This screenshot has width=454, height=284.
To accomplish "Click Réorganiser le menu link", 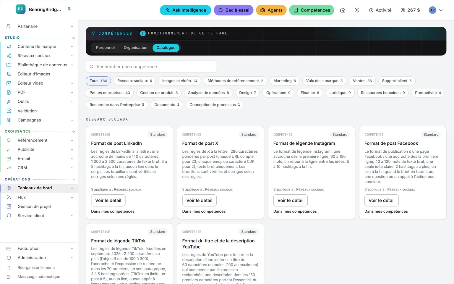I will click(x=36, y=268).
